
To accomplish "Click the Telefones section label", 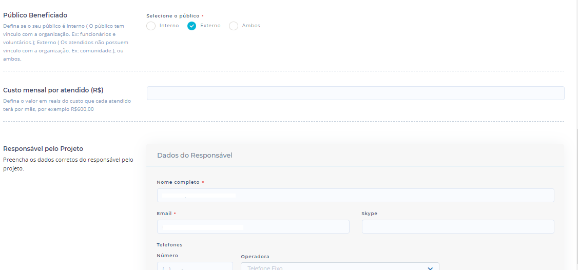I will point(169,245).
